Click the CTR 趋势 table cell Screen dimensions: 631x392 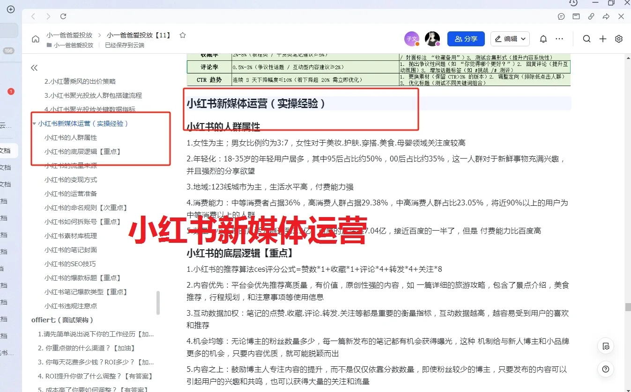click(209, 80)
